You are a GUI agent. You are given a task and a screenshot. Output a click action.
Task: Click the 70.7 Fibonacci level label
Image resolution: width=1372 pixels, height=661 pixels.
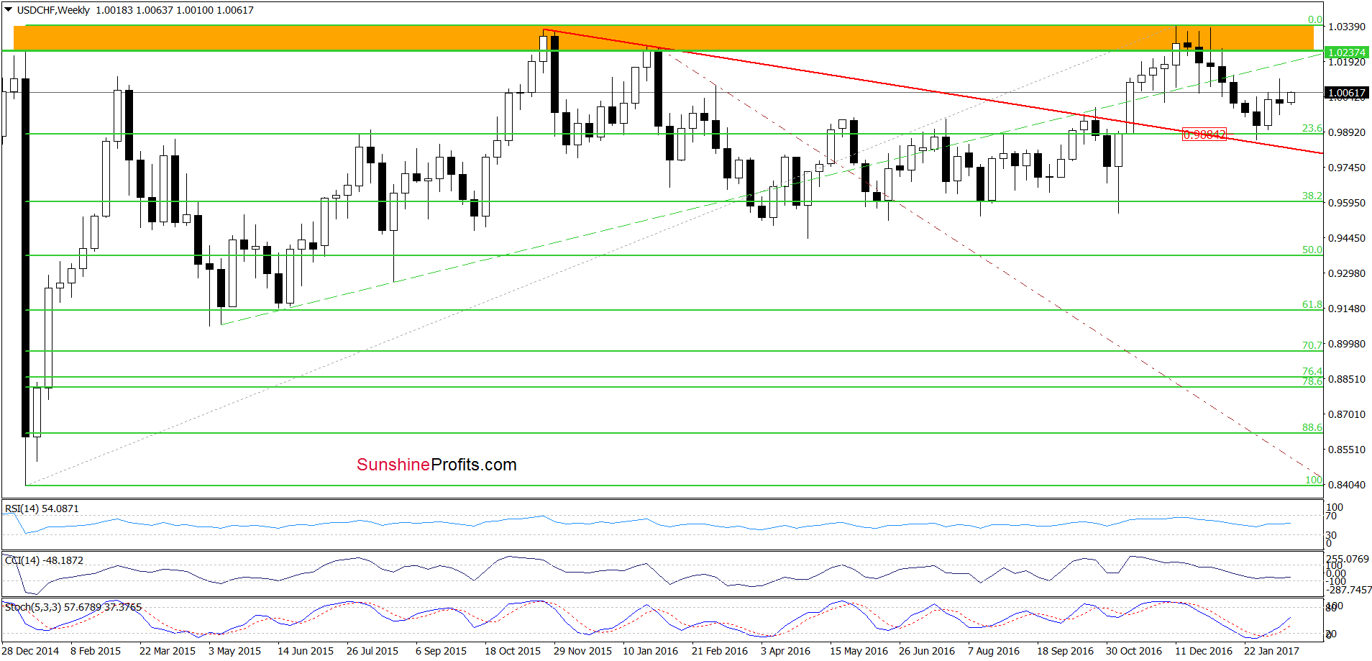click(x=1312, y=345)
